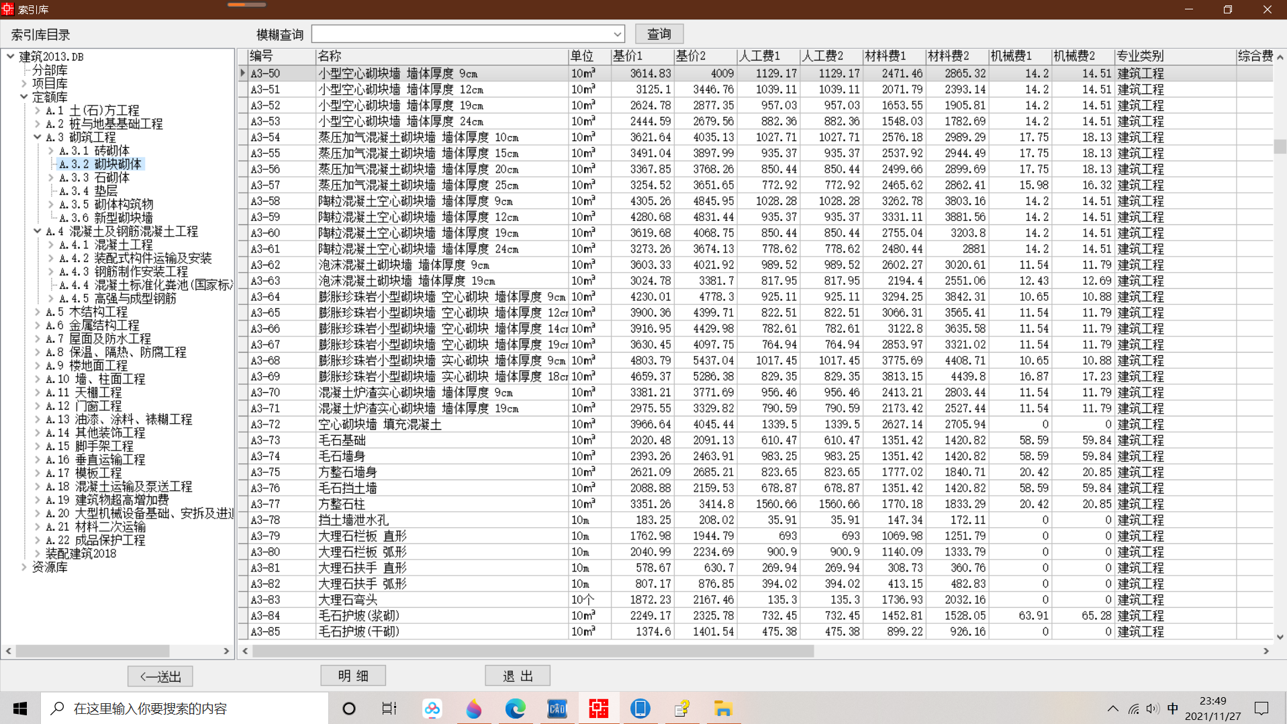Open the red pricing software taskbar icon
The image size is (1287, 724).
tap(599, 708)
